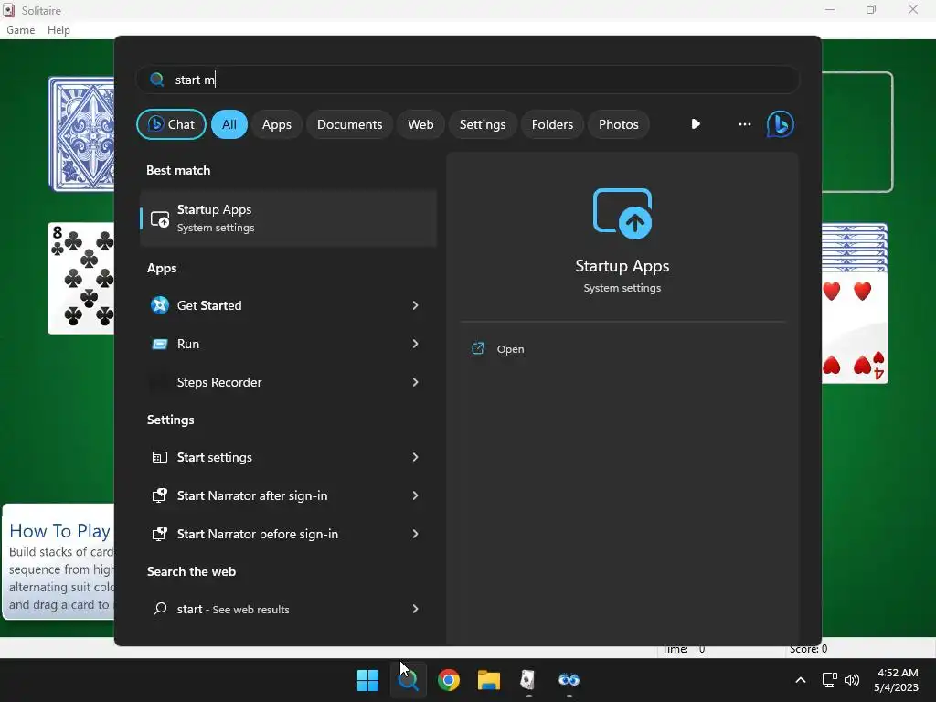Select the All filter tab

(229, 124)
